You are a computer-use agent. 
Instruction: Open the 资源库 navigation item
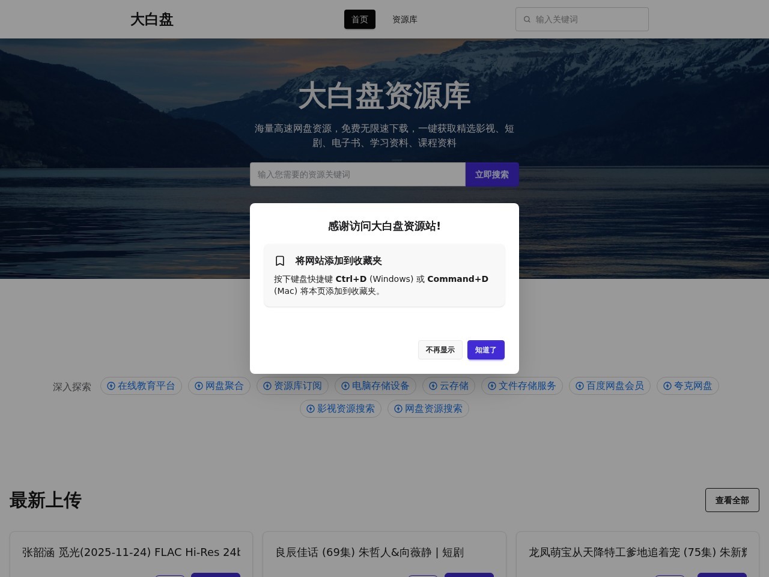(x=405, y=19)
